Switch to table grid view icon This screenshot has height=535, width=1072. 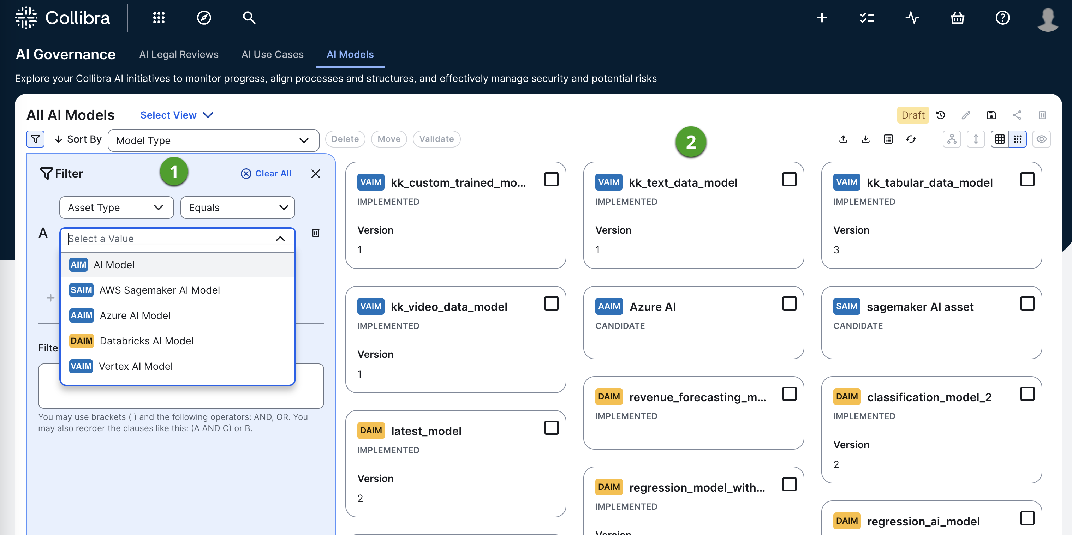(x=1000, y=139)
